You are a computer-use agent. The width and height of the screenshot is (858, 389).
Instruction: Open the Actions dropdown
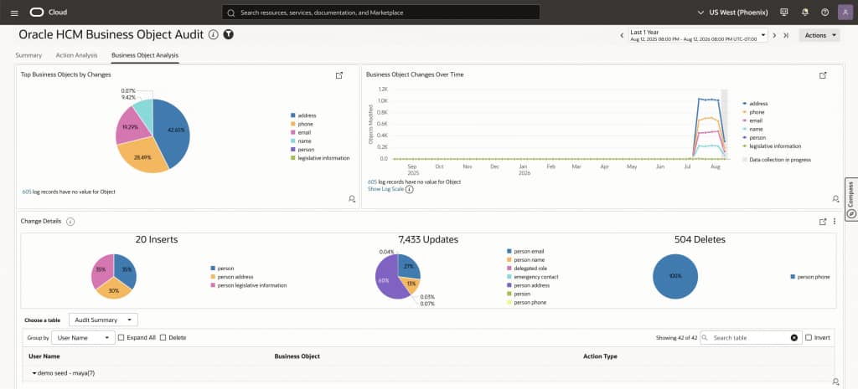tap(819, 35)
